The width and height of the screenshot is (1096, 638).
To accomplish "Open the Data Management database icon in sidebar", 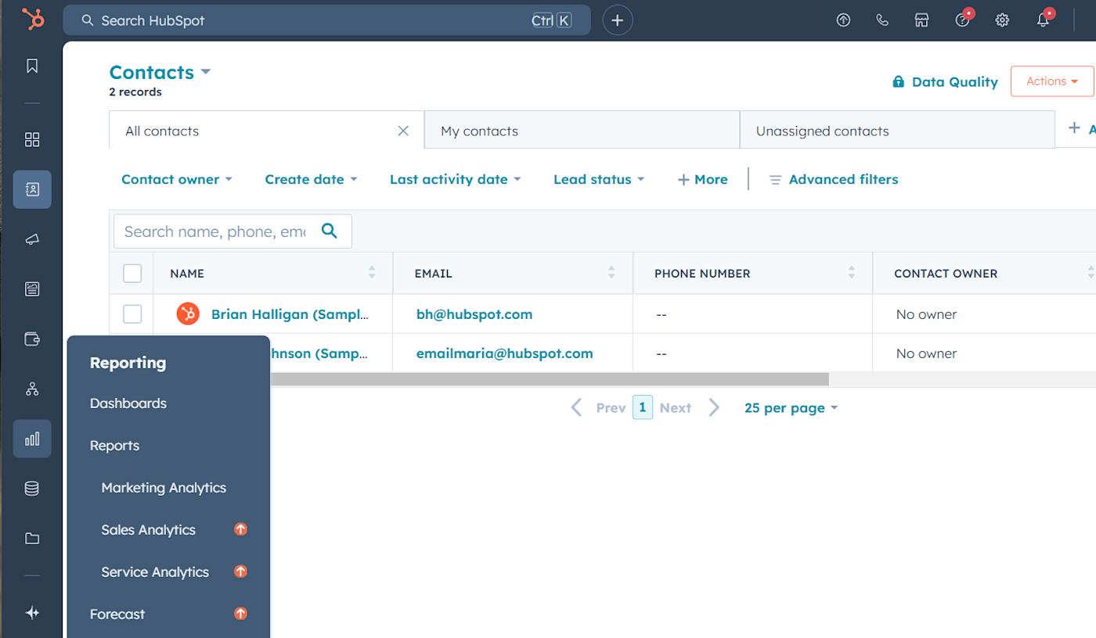I will 32,489.
